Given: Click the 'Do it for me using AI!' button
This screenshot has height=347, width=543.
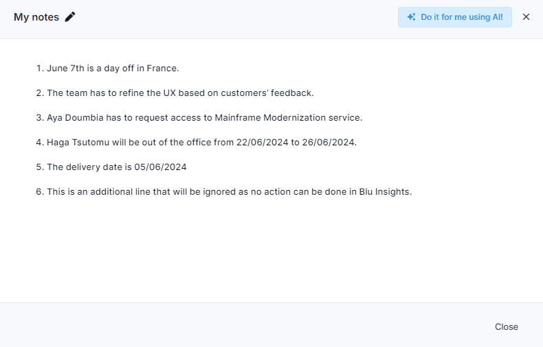Looking at the screenshot, I should (x=455, y=17).
